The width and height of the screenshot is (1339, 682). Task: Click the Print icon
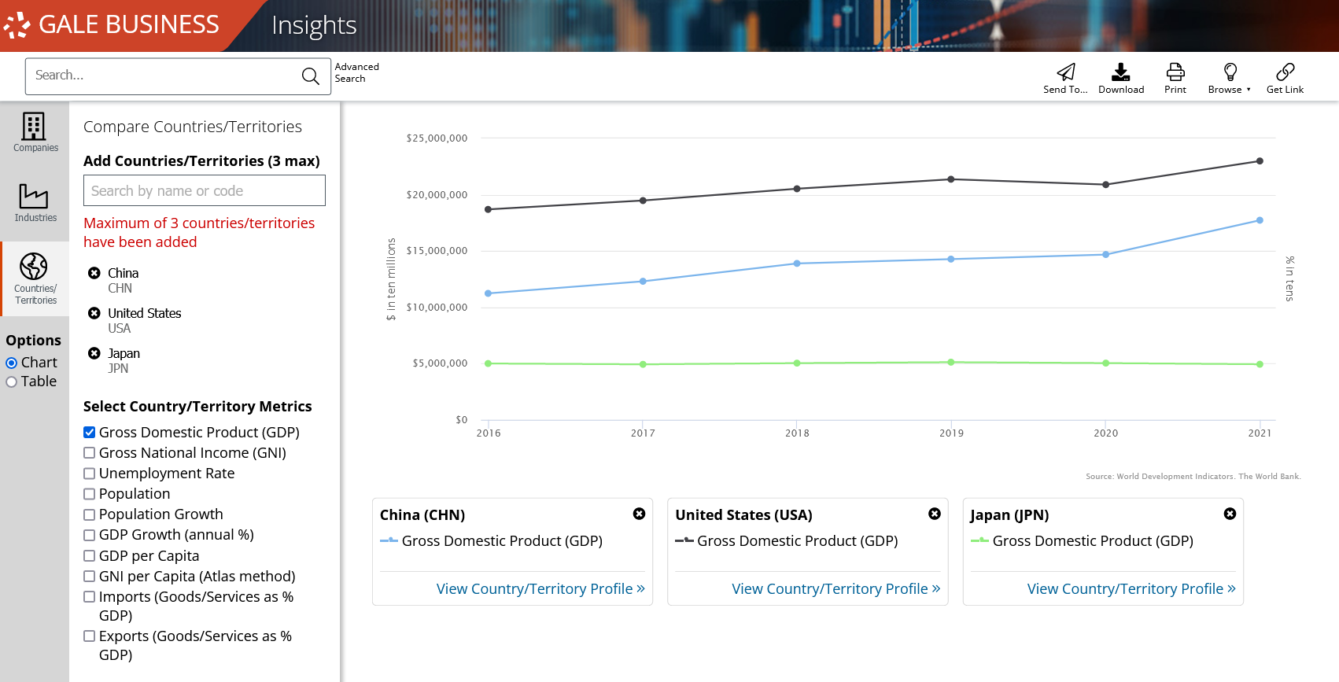click(x=1175, y=79)
